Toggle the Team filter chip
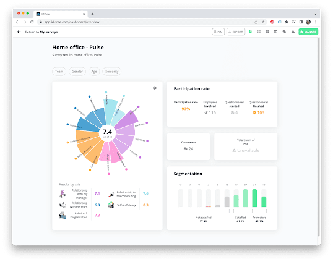The width and height of the screenshot is (333, 262). click(59, 72)
